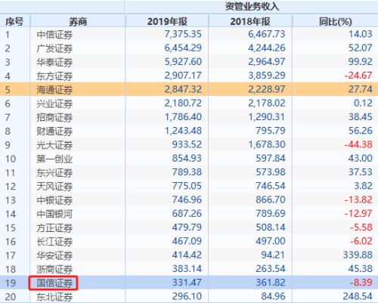
Task: Click the 6,454.29 value for 广发证券
Action: point(183,48)
